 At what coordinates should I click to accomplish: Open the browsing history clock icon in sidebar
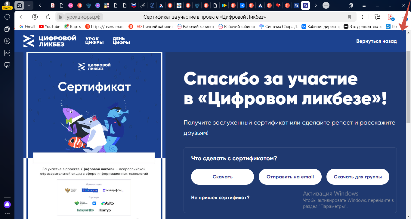(7, 17)
